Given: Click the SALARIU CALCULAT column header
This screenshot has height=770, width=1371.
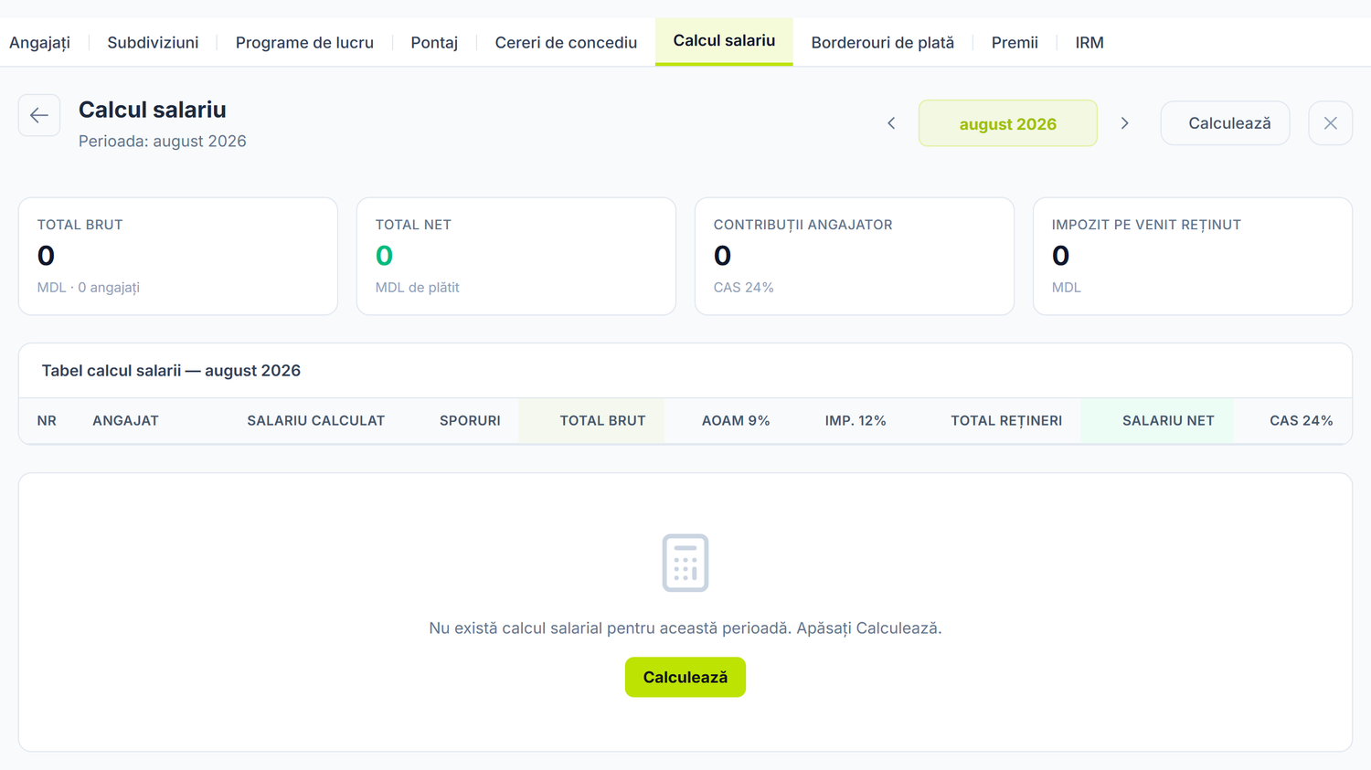Looking at the screenshot, I should coord(315,421).
